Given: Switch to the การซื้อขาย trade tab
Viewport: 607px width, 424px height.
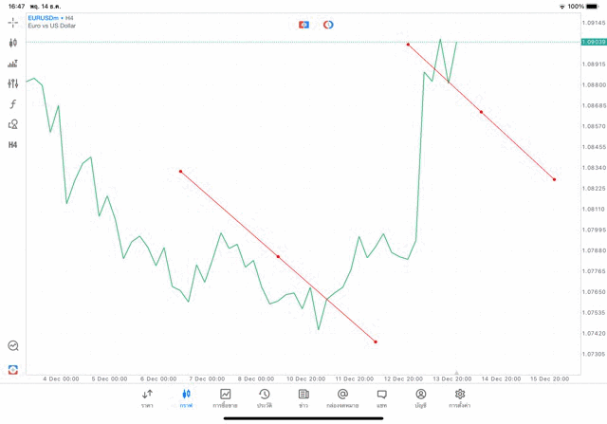Looking at the screenshot, I should click(225, 397).
